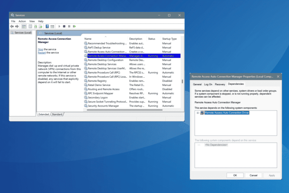The height and width of the screenshot is (193, 289).
Task: Open the Help menu
Action: point(40,21)
